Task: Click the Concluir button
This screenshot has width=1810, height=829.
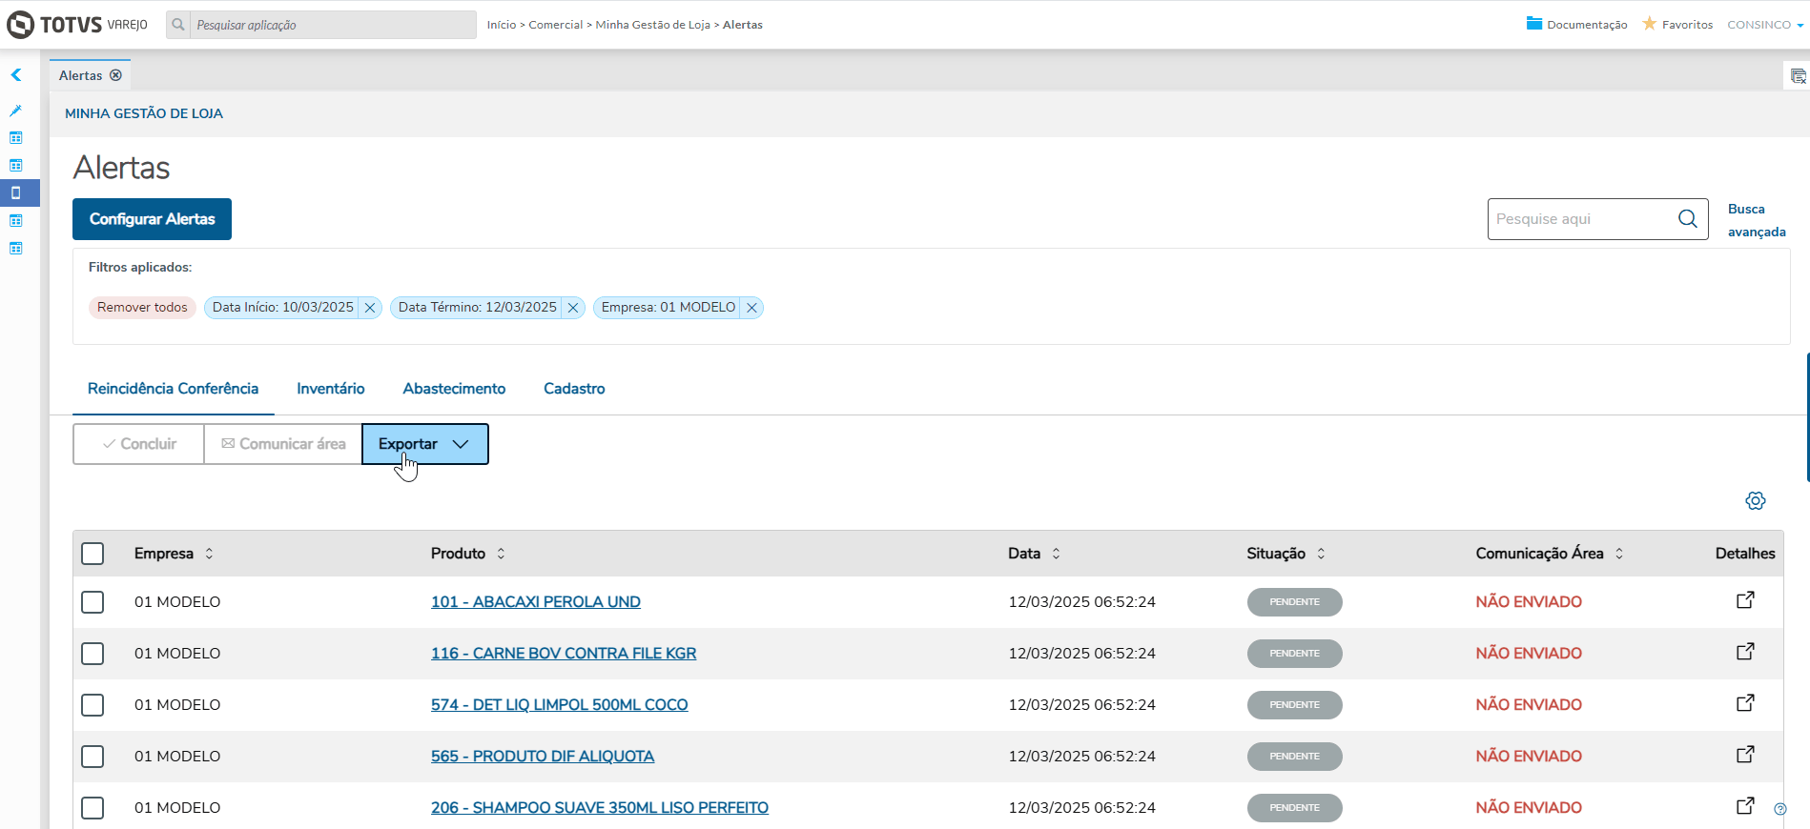Action: click(139, 444)
